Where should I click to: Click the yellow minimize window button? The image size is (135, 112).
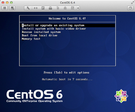pos(7,3)
